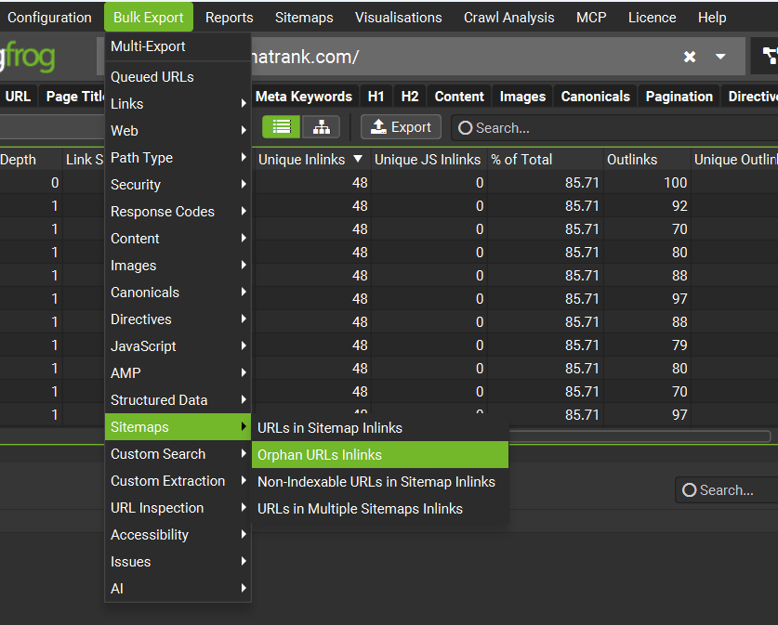Click the lower panel Search field
Viewport: 778px width, 625px height.
click(x=726, y=489)
